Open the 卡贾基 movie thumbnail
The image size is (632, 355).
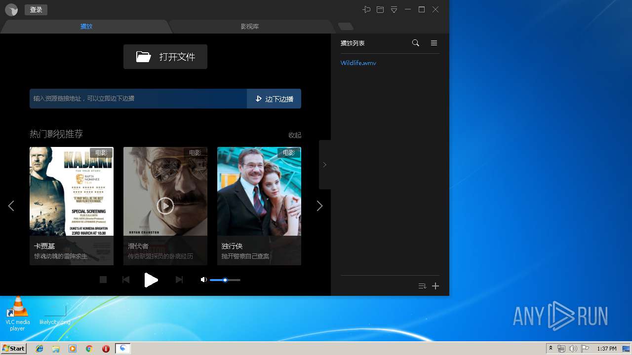(72, 206)
